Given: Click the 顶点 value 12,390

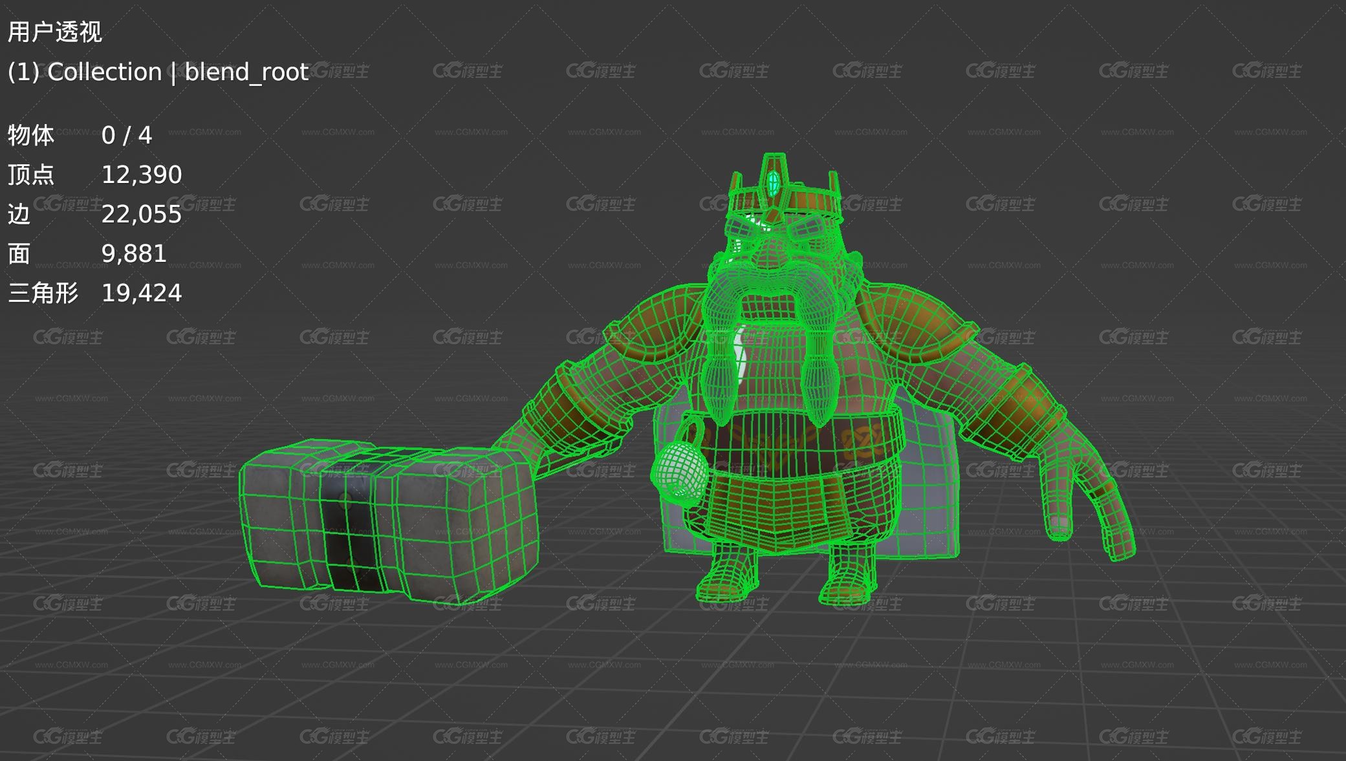Looking at the screenshot, I should (142, 175).
